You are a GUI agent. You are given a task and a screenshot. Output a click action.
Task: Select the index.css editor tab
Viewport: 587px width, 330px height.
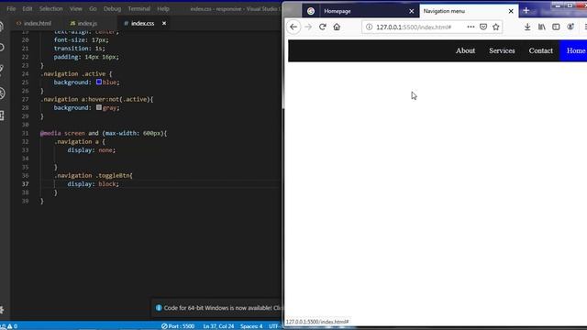pos(143,23)
